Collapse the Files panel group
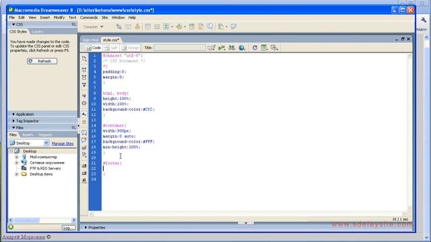 click(13, 128)
